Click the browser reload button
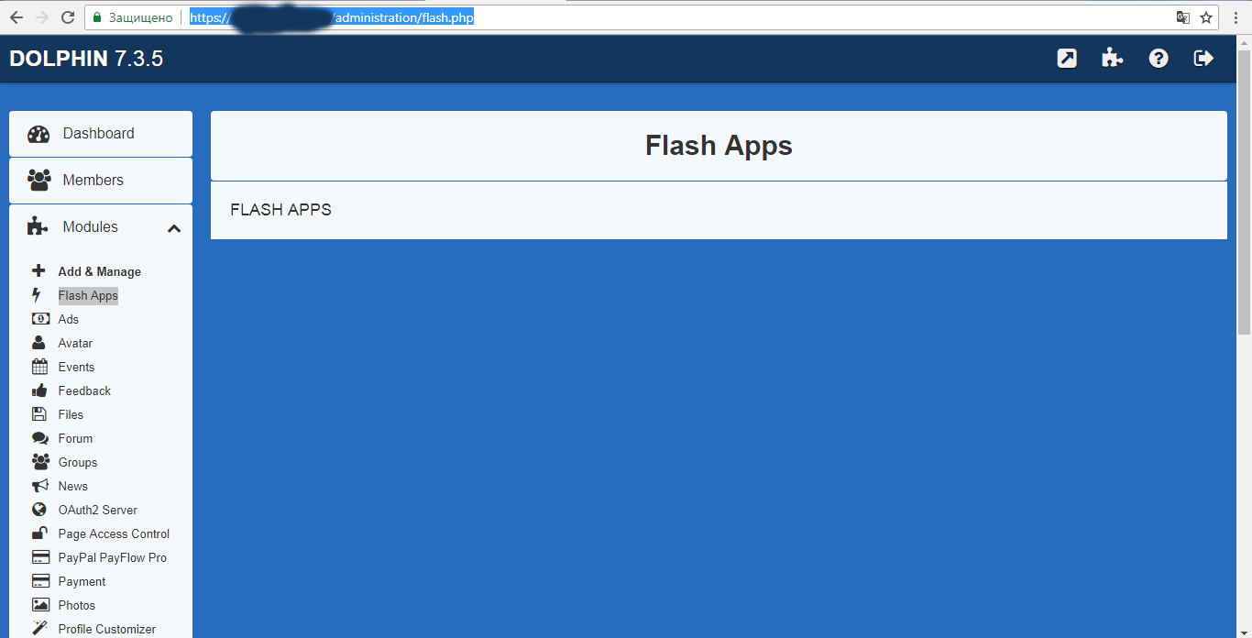Image resolution: width=1252 pixels, height=638 pixels. click(68, 17)
